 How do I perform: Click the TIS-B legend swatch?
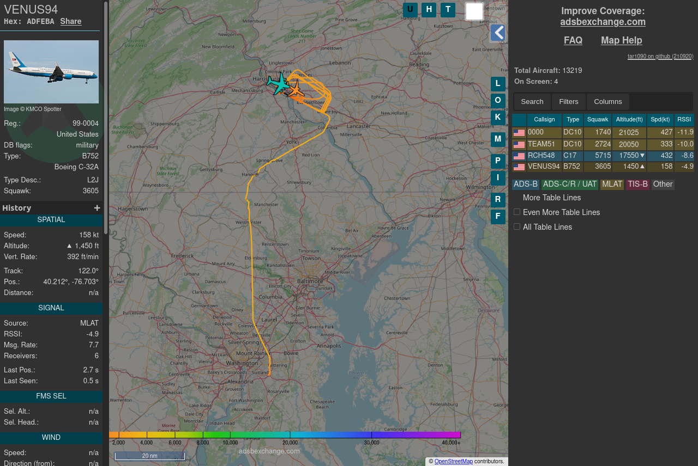coord(638,185)
